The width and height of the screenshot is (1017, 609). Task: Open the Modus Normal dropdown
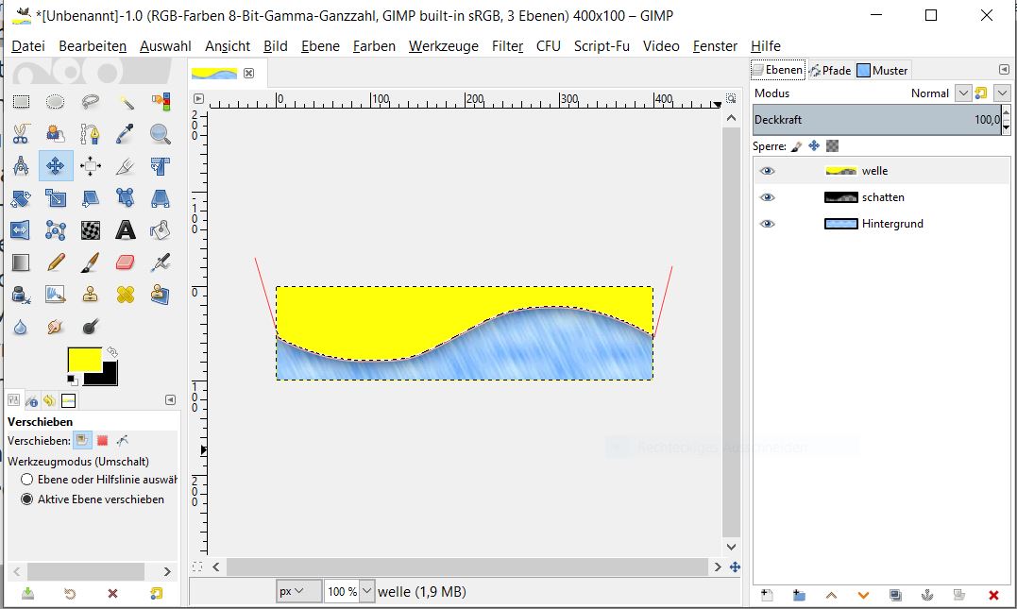coord(962,93)
